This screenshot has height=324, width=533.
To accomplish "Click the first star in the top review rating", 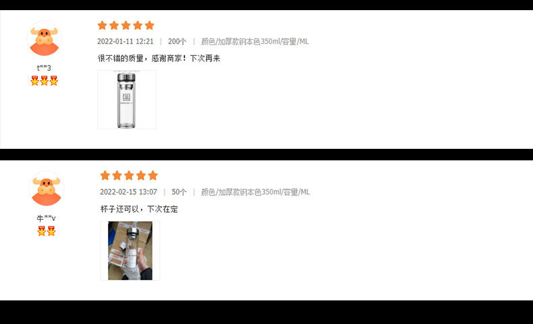I will tap(103, 26).
